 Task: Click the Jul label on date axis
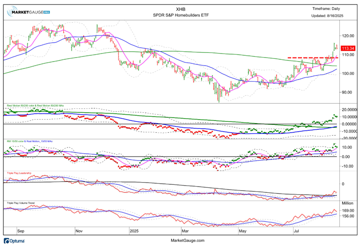pyautogui.click(x=297, y=231)
